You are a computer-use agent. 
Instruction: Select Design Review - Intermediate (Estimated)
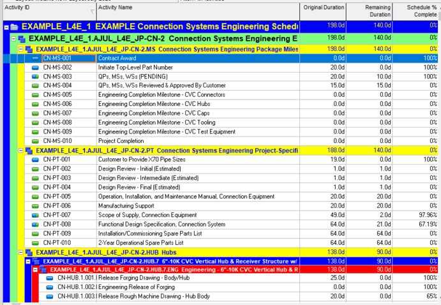tap(148, 178)
